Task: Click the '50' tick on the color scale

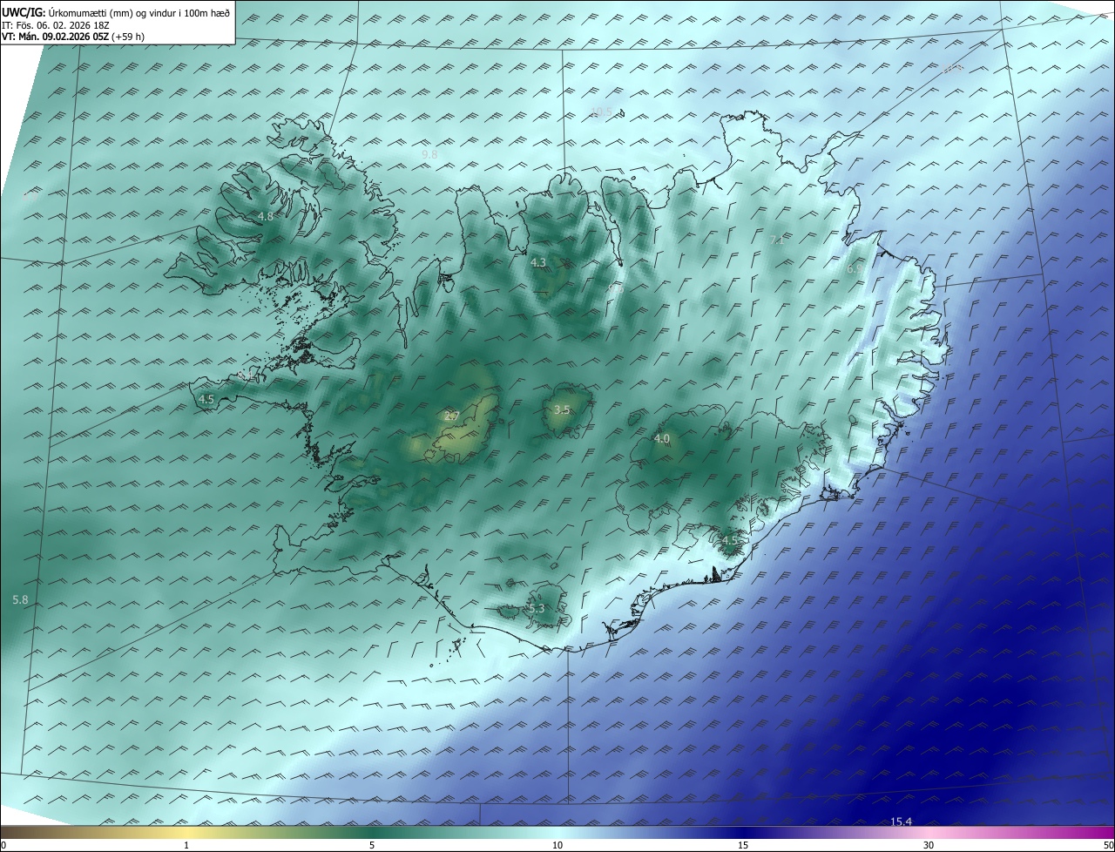Action: 1108,845
